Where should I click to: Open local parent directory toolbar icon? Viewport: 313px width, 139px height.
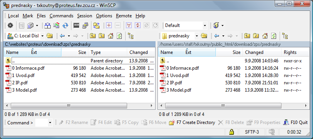click(93, 36)
